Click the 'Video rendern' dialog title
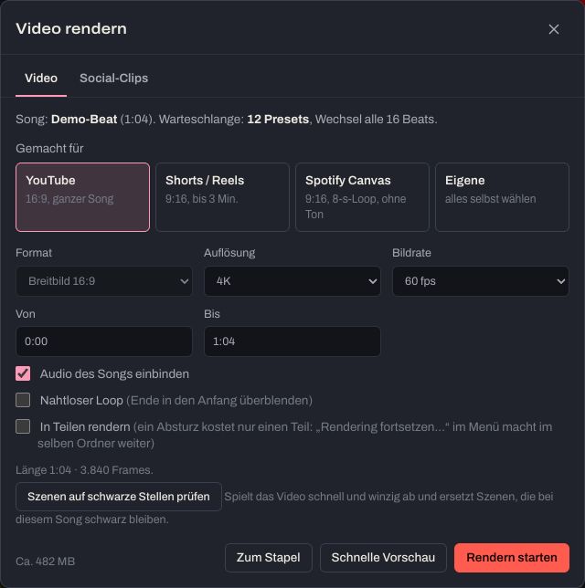 click(x=71, y=29)
